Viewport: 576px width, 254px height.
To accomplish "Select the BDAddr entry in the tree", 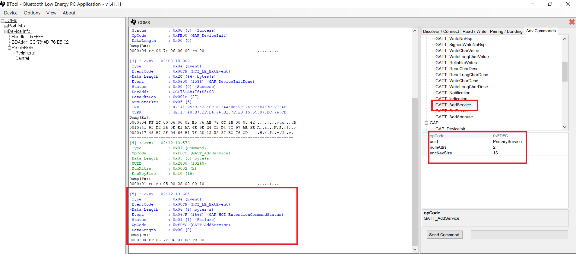I will [x=40, y=42].
